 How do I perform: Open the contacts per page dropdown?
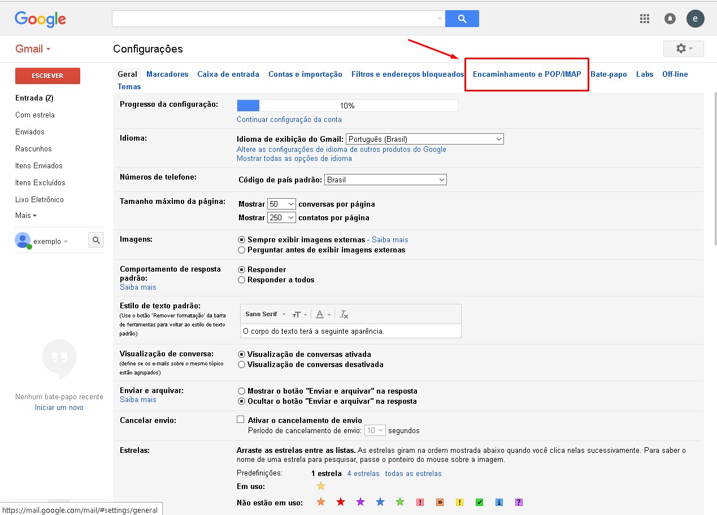[x=281, y=217]
